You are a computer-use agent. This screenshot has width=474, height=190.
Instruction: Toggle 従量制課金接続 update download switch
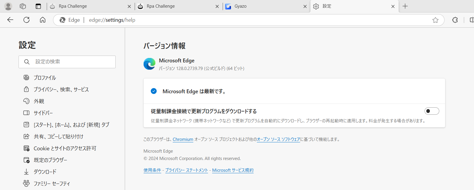point(432,111)
